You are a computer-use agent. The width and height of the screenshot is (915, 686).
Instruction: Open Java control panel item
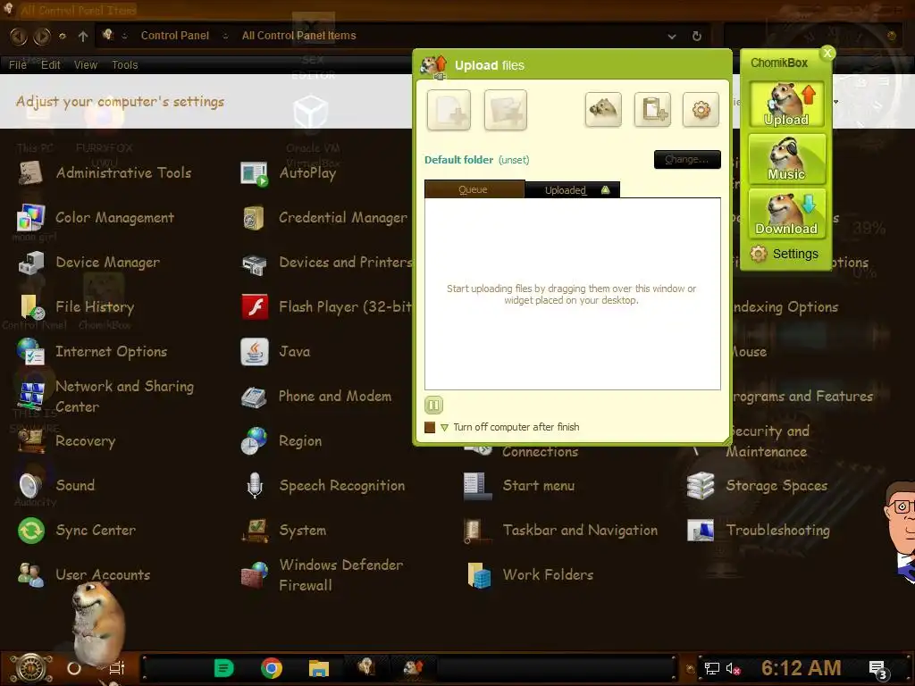coord(276,352)
